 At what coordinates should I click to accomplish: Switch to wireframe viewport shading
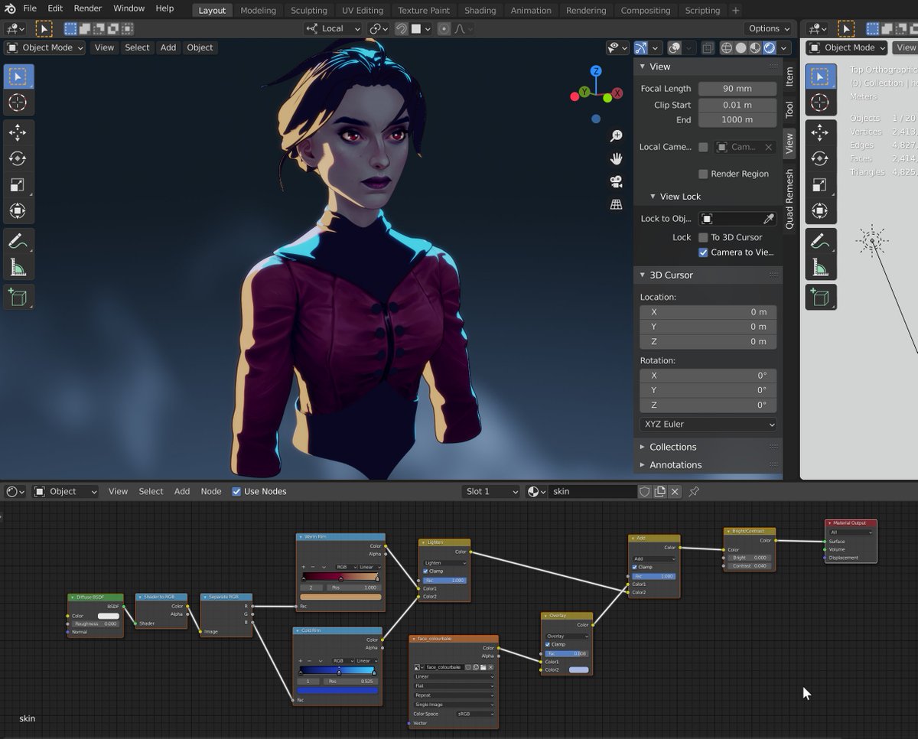726,47
